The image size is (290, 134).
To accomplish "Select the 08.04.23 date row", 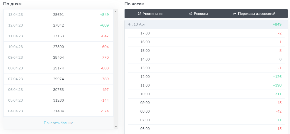I will click(59, 68).
